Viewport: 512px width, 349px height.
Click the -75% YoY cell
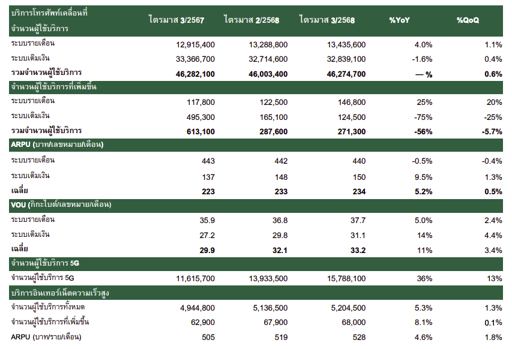[x=423, y=116]
